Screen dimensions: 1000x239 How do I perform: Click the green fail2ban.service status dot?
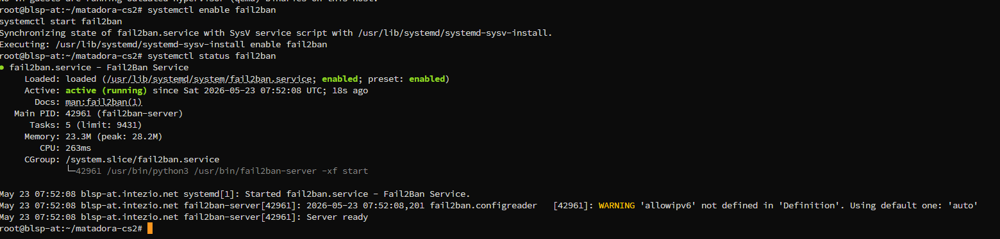pyautogui.click(x=3, y=68)
